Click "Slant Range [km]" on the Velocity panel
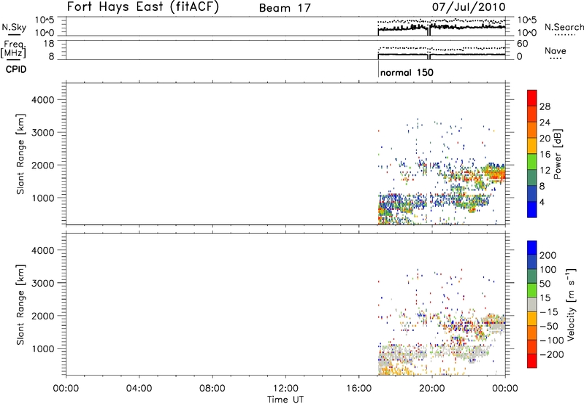Screen dimensions: 584x404 click(x=20, y=305)
